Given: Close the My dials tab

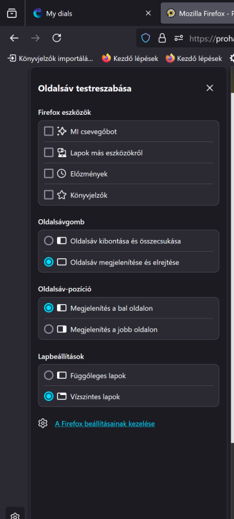Looking at the screenshot, I should [x=148, y=14].
